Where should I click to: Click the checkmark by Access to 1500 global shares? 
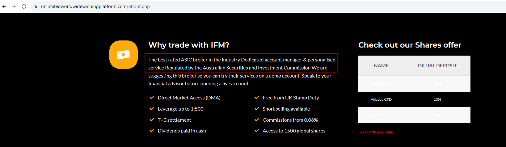[257, 131]
